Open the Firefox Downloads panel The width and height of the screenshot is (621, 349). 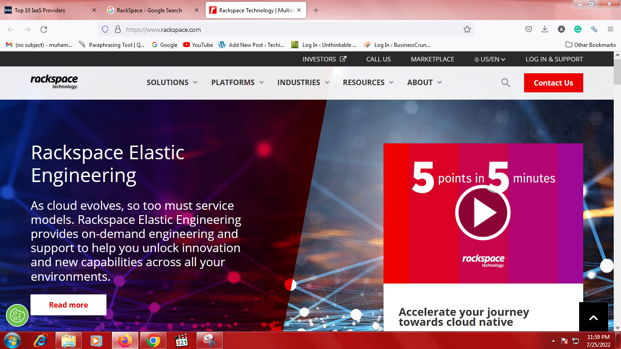tap(545, 29)
